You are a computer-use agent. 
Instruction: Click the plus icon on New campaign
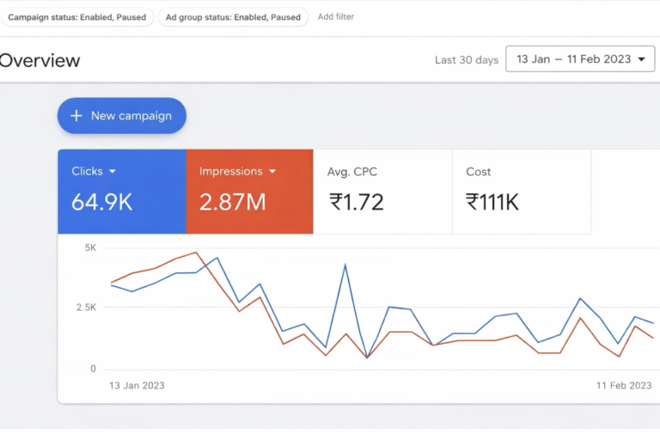(76, 116)
